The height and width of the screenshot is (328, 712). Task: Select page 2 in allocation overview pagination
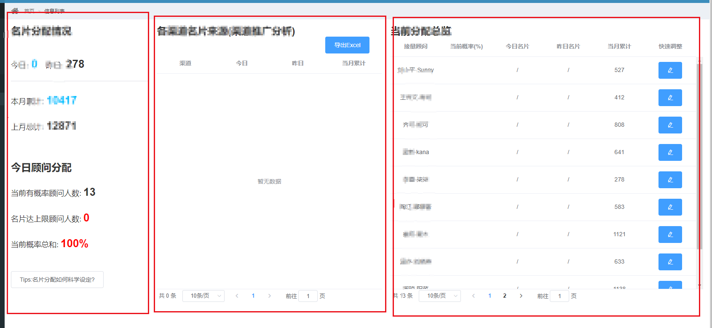[x=505, y=296]
